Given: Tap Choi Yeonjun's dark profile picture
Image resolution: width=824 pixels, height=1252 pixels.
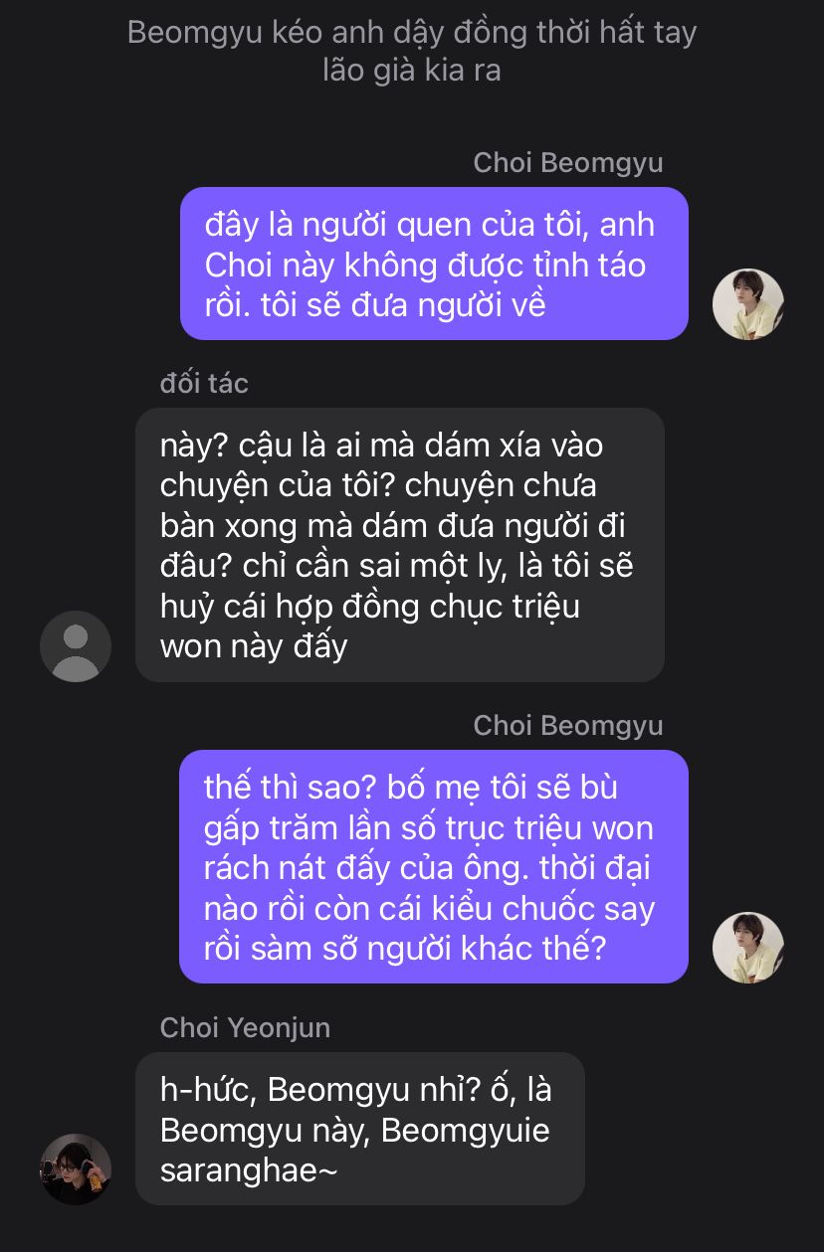Looking at the screenshot, I should (x=76, y=1169).
